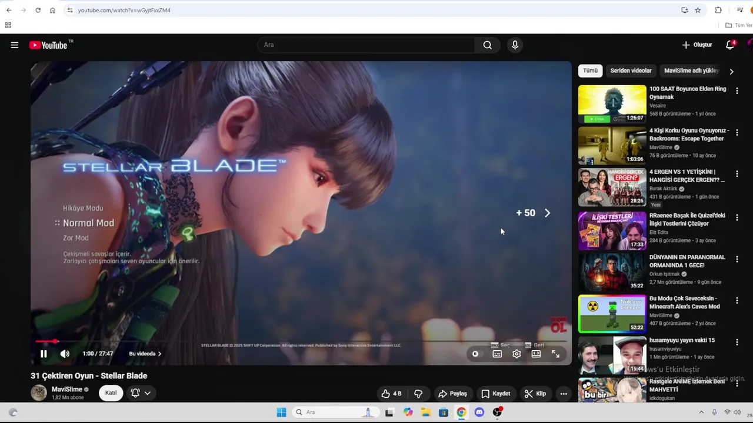
Task: Open options for 4 ERGEN VS 1 YETİŞKİN video
Action: (x=737, y=174)
